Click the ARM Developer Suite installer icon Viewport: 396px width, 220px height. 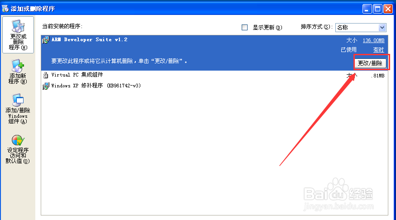coord(46,40)
